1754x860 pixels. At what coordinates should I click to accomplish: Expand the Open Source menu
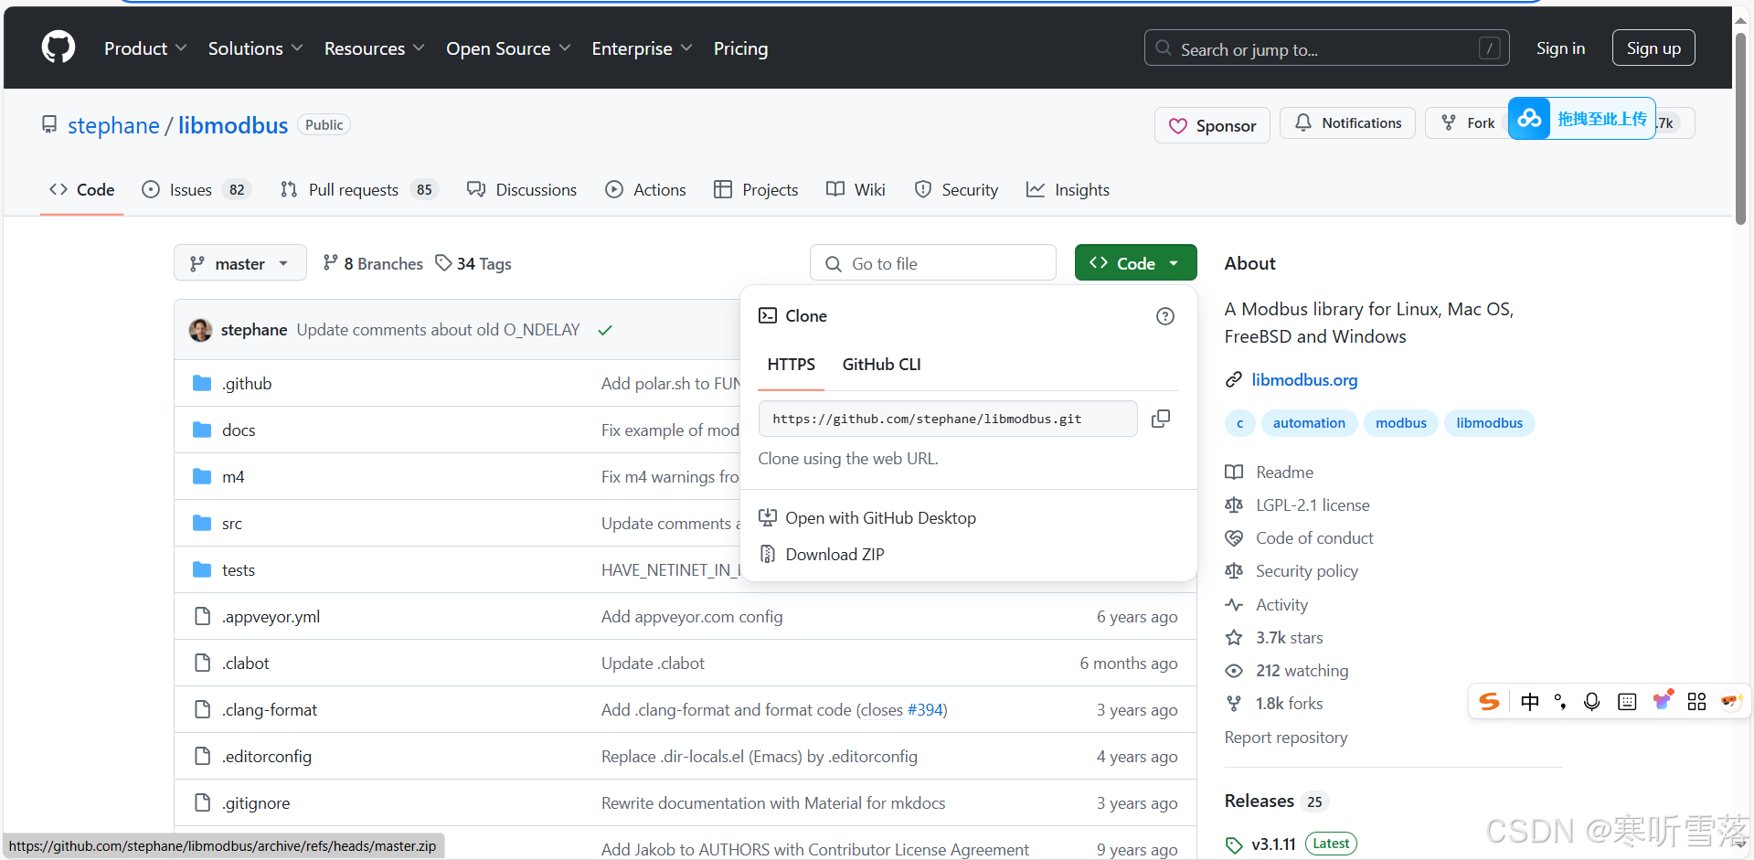[x=508, y=48]
